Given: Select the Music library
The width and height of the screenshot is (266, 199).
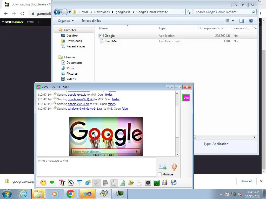Looking at the screenshot, I should point(70,68).
